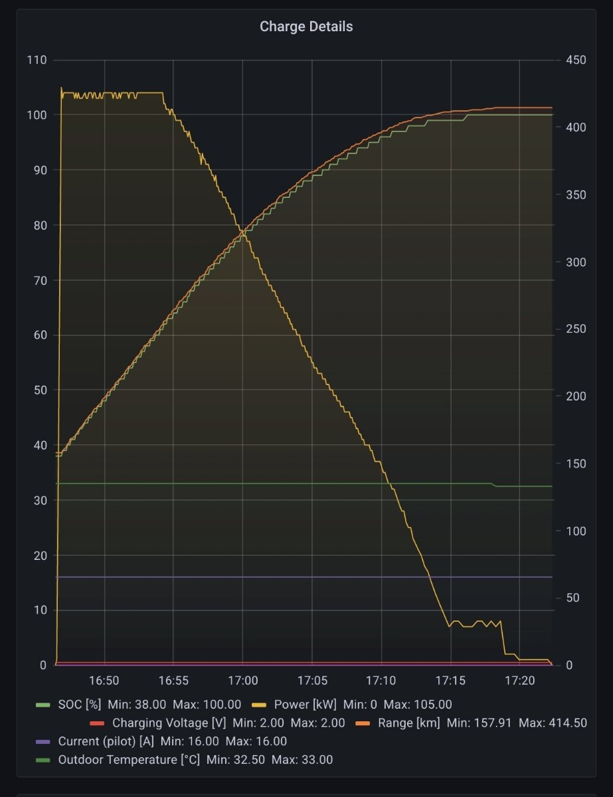This screenshot has width=613, height=797.
Task: Click the 17:15 time axis label
Action: (x=450, y=681)
